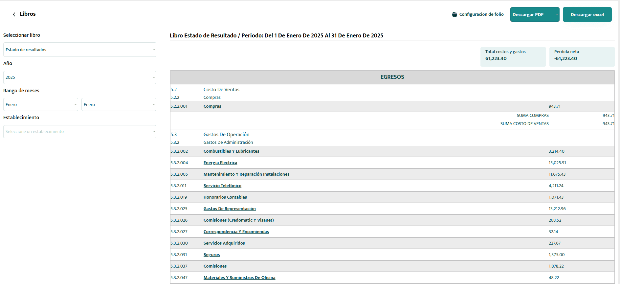Click the amount 1,878.22 cell
Image resolution: width=620 pixels, height=284 pixels.
tap(556, 266)
